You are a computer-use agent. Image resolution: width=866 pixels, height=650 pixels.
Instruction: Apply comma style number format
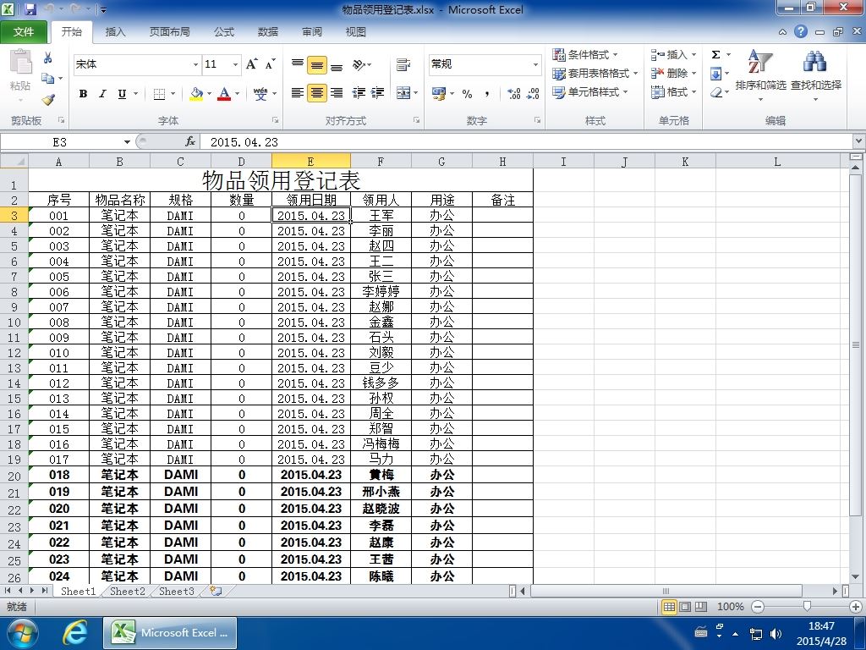coord(487,93)
